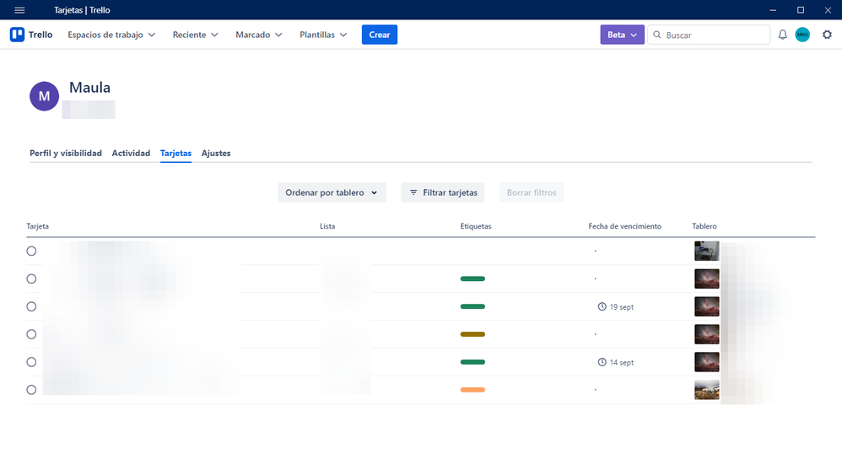842x449 pixels.
Task: Expand the Plantillas dropdown
Action: tap(323, 35)
